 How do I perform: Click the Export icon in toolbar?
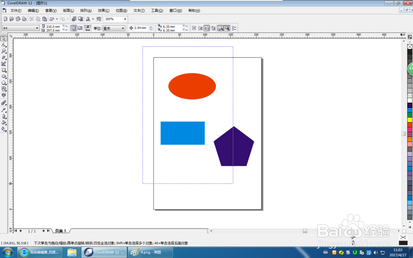pyautogui.click(x=81, y=19)
